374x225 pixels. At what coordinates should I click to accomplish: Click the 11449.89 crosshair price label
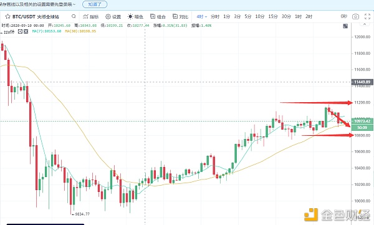click(x=362, y=82)
